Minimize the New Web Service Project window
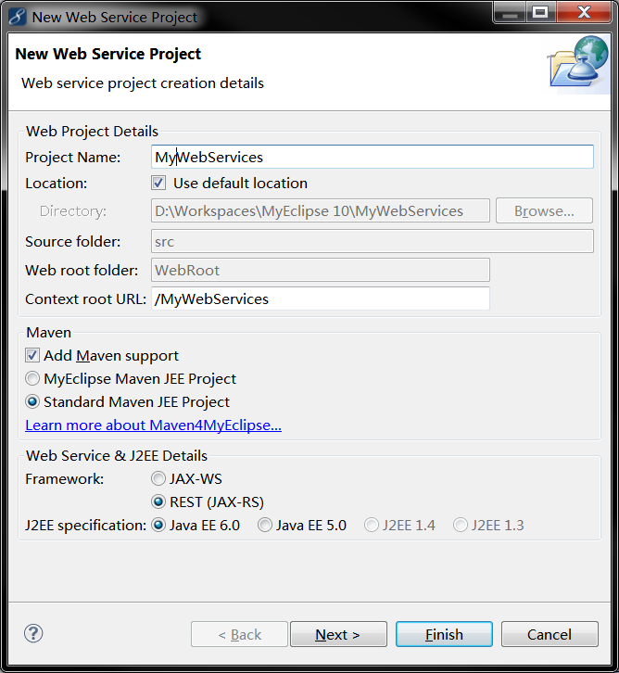The image size is (619, 673). [x=510, y=12]
